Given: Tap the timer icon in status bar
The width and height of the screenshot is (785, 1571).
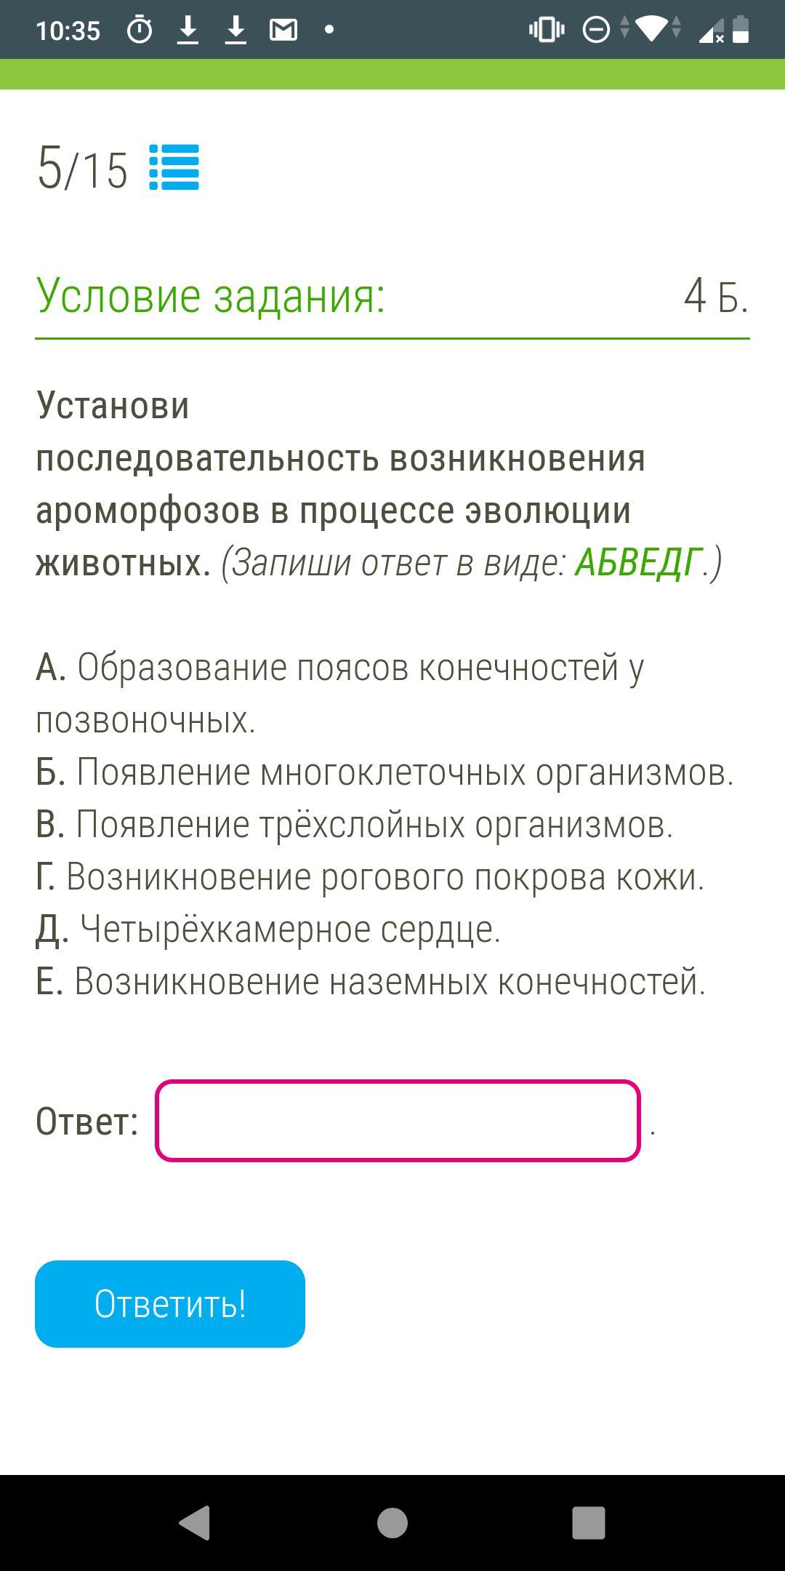Looking at the screenshot, I should tap(140, 31).
